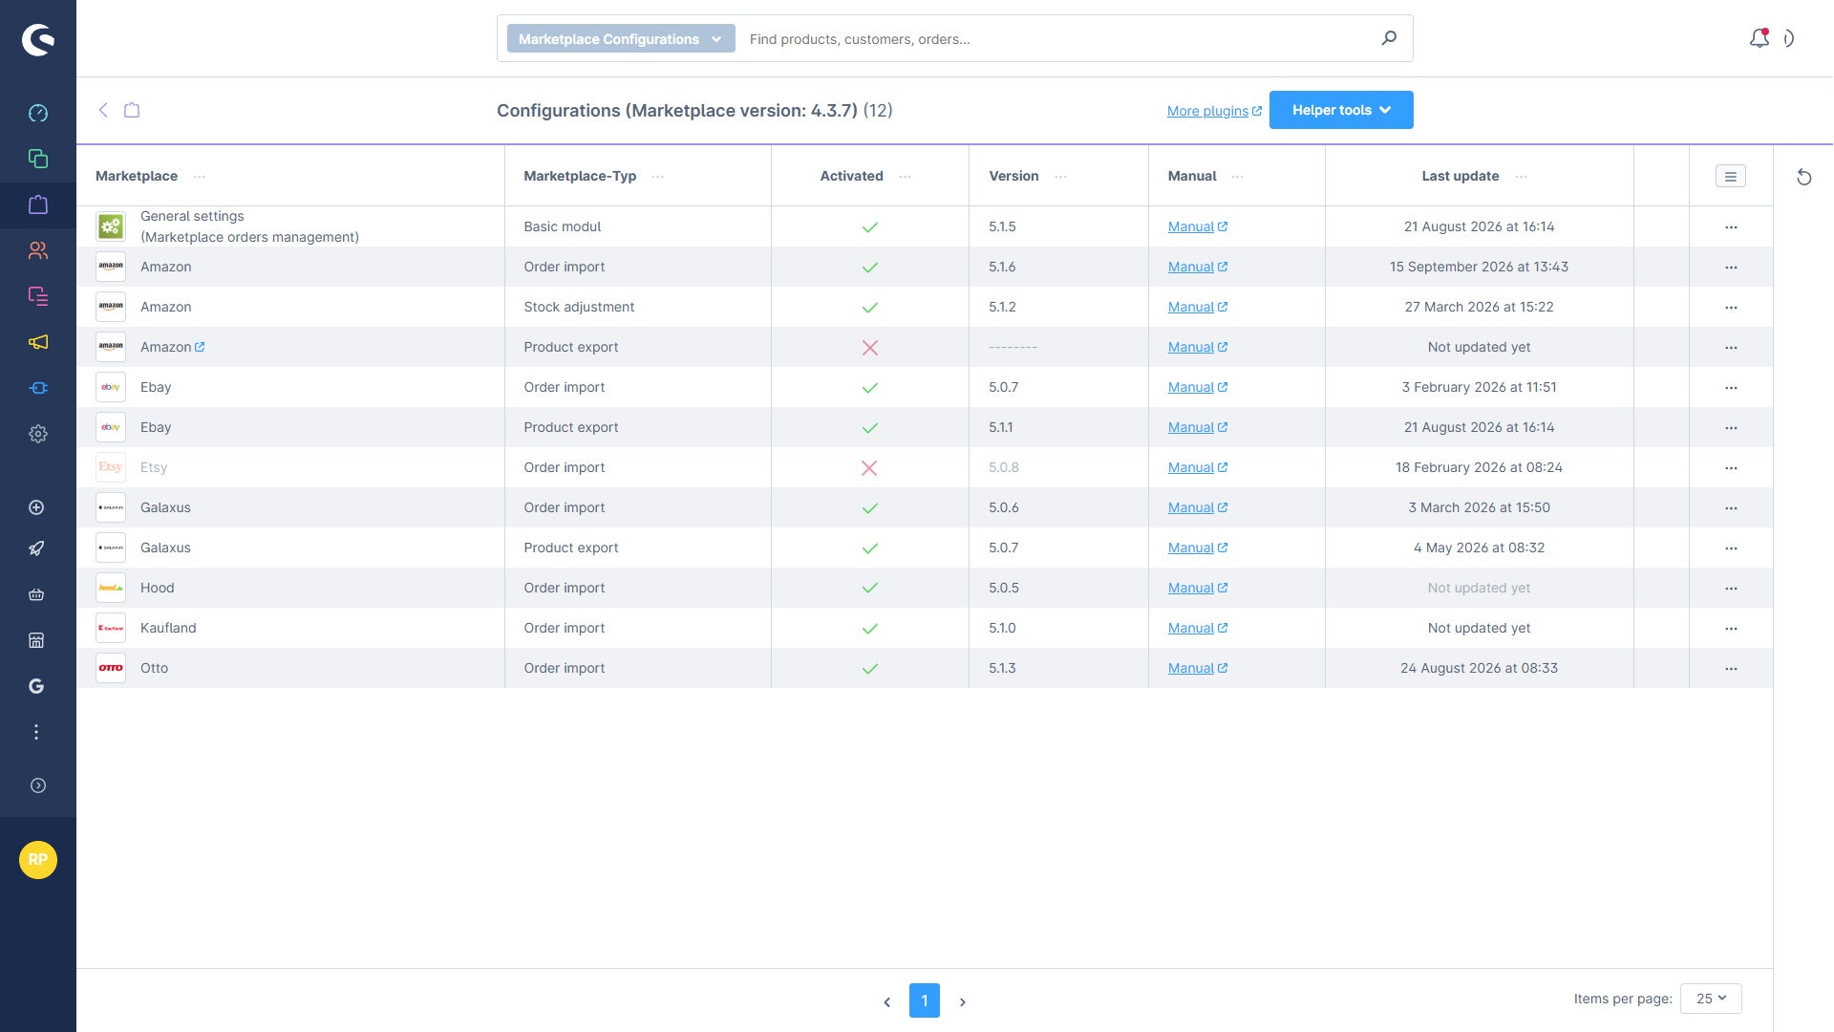Open the Extensions plug icon in sidebar
1834x1032 pixels.
(x=38, y=388)
